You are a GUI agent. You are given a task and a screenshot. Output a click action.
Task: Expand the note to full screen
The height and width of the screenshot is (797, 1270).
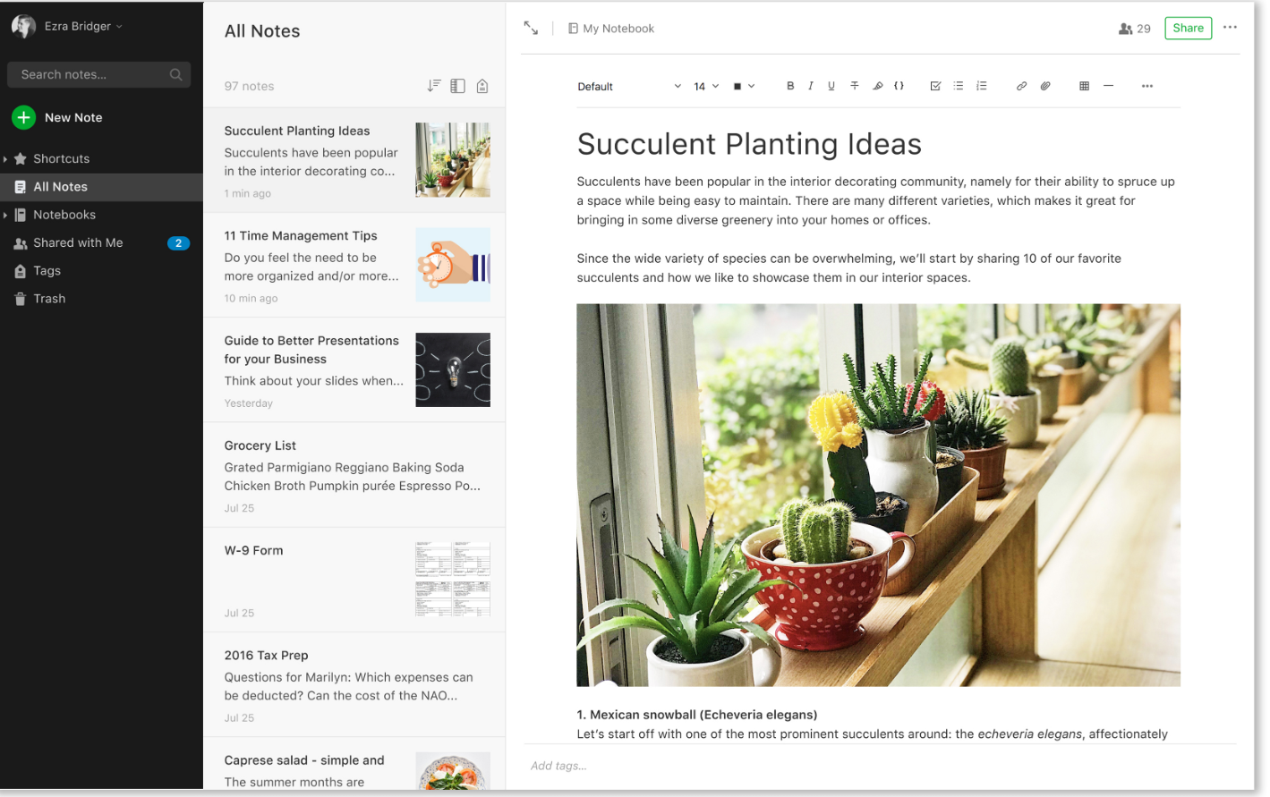point(531,29)
